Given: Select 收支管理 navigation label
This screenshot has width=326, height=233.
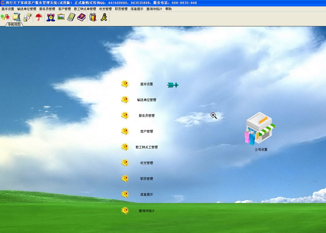Looking at the screenshot, I should click(x=147, y=163).
